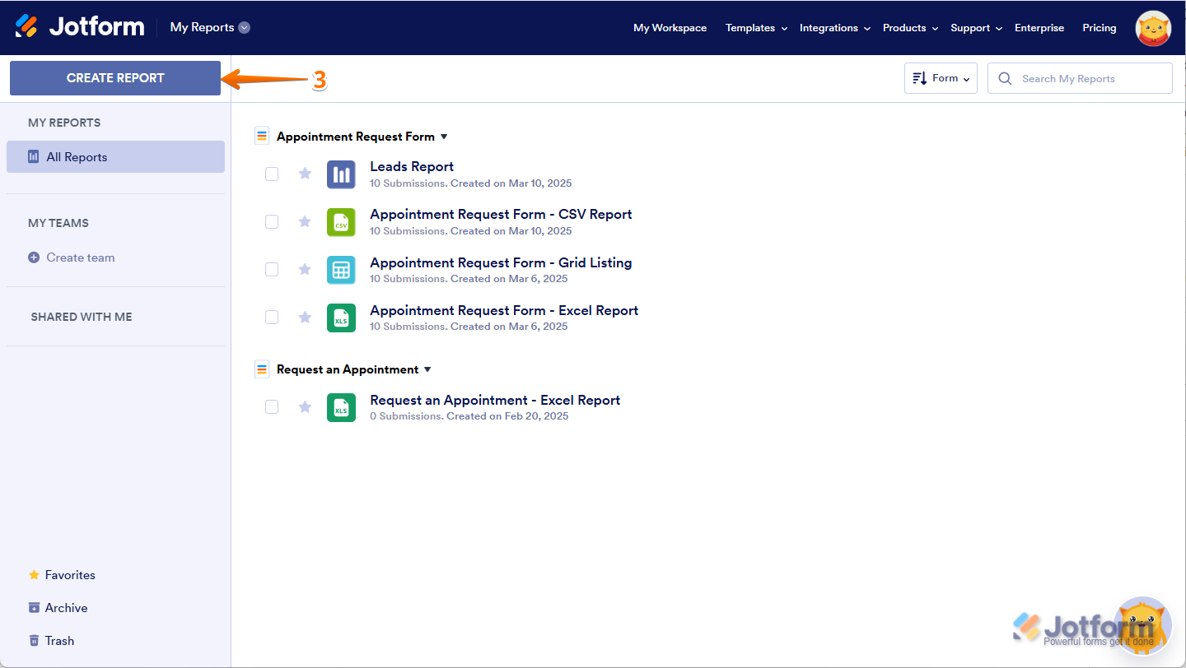
Task: Click the green CSV report icon
Action: pos(341,222)
